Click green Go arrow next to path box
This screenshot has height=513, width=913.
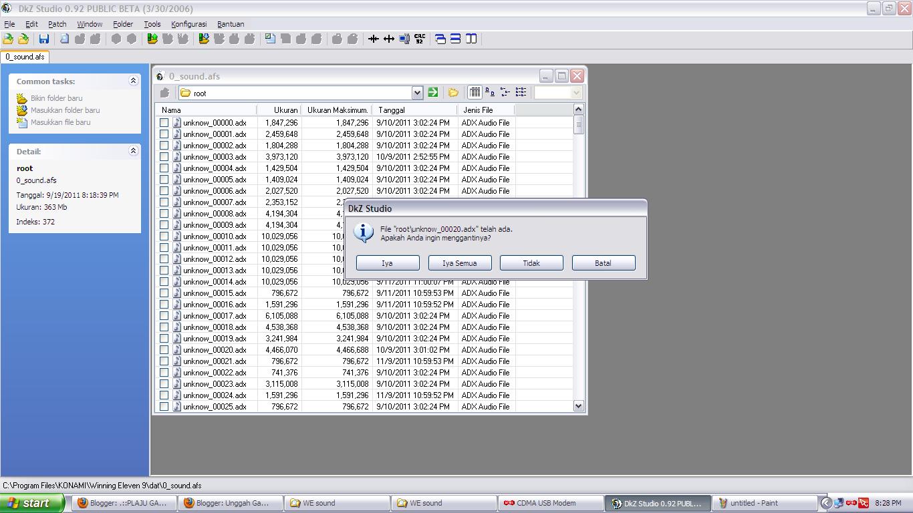pos(433,93)
